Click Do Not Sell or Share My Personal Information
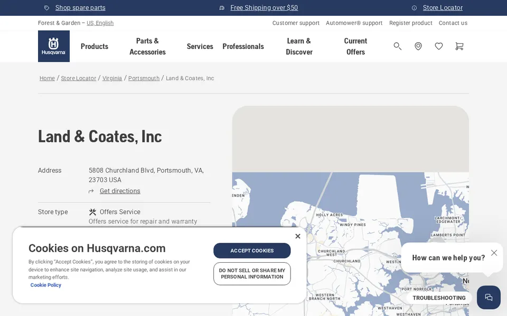507x316 pixels. pos(252,274)
